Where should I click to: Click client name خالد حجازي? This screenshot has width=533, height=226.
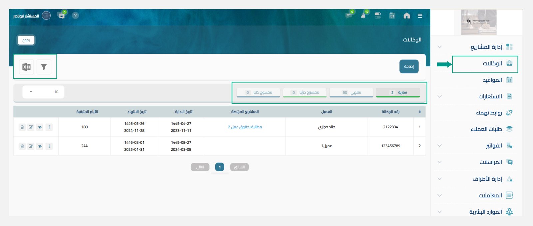(x=327, y=127)
